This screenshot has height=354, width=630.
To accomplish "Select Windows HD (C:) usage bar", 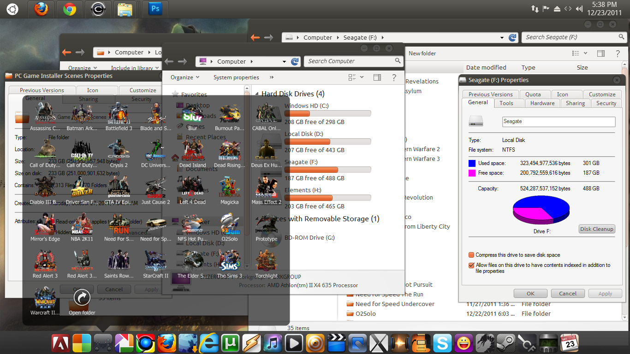I will point(328,114).
